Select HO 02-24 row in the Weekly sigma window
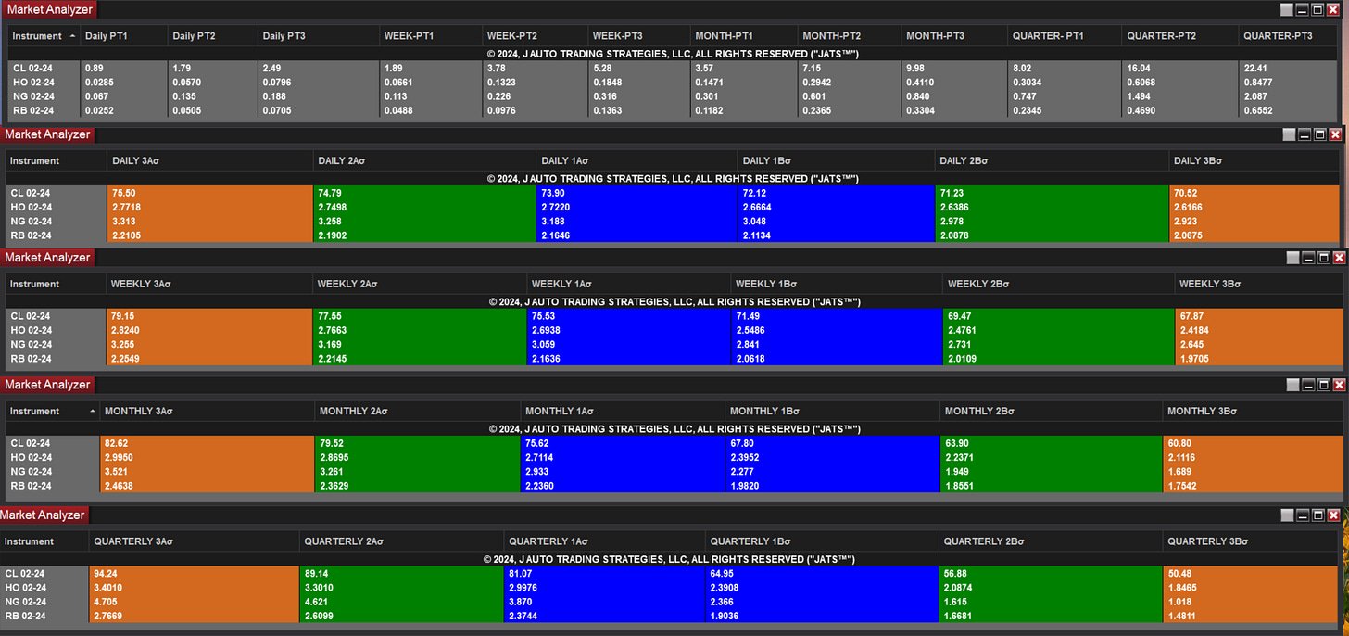The width and height of the screenshot is (1349, 636). click(673, 330)
